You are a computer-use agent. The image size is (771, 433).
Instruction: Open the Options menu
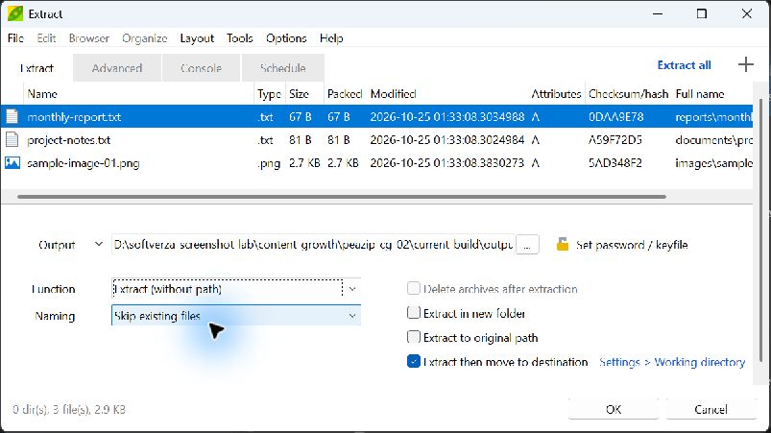coord(286,37)
